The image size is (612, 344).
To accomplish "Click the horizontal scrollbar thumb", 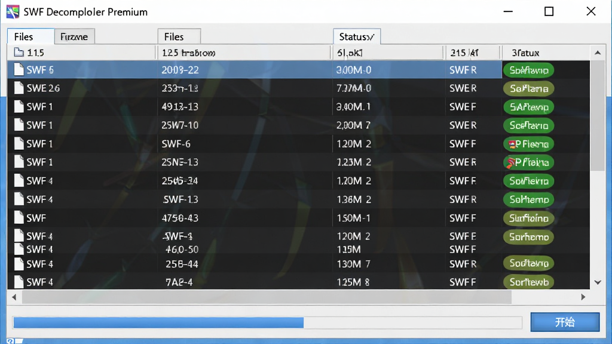I will pos(267,297).
